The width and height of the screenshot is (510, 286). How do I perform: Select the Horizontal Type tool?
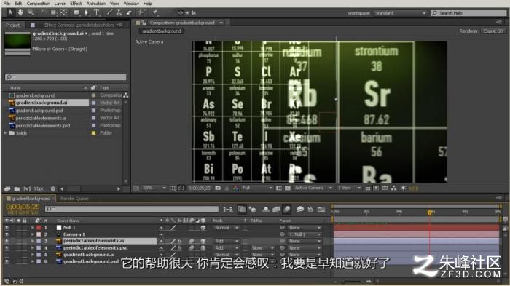97,12
